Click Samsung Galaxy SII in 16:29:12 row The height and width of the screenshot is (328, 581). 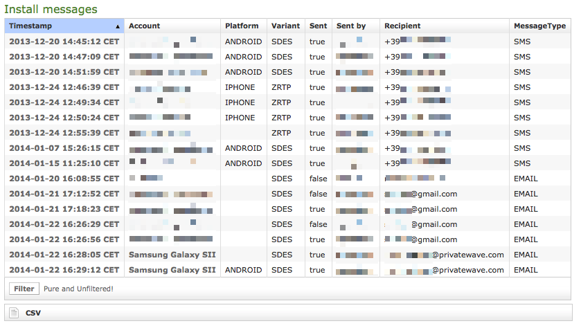point(172,270)
